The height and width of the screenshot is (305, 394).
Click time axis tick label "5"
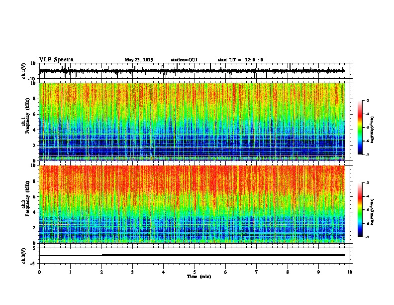pyautogui.click(x=195, y=272)
